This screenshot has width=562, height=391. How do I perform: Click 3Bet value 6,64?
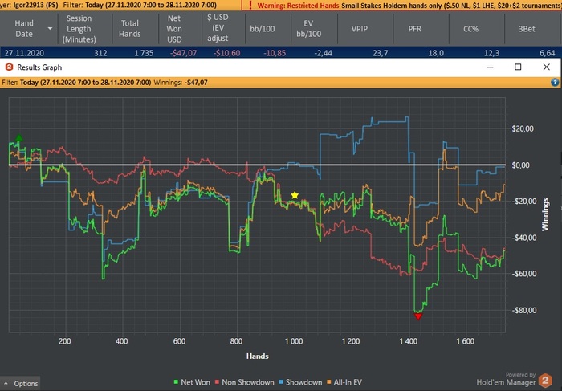coord(548,53)
